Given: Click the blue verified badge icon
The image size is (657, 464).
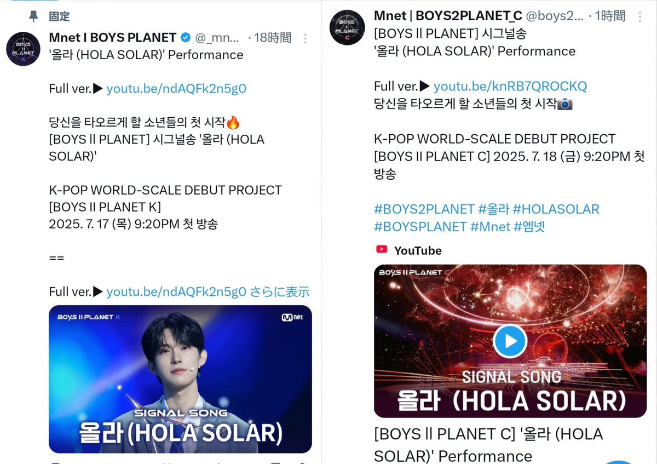Looking at the screenshot, I should pyautogui.click(x=186, y=37).
